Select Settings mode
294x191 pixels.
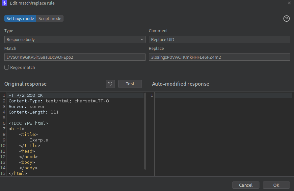coord(20,19)
